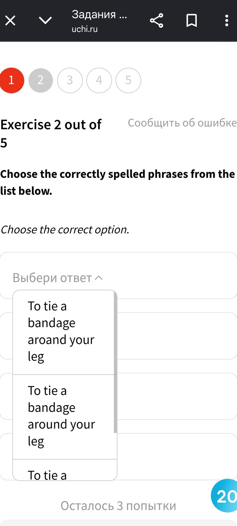This screenshot has height=526, width=237.
Task: Jump to exercise step 5
Action: (128, 80)
